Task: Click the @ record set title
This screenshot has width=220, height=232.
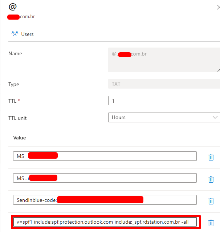Action: [x=13, y=7]
